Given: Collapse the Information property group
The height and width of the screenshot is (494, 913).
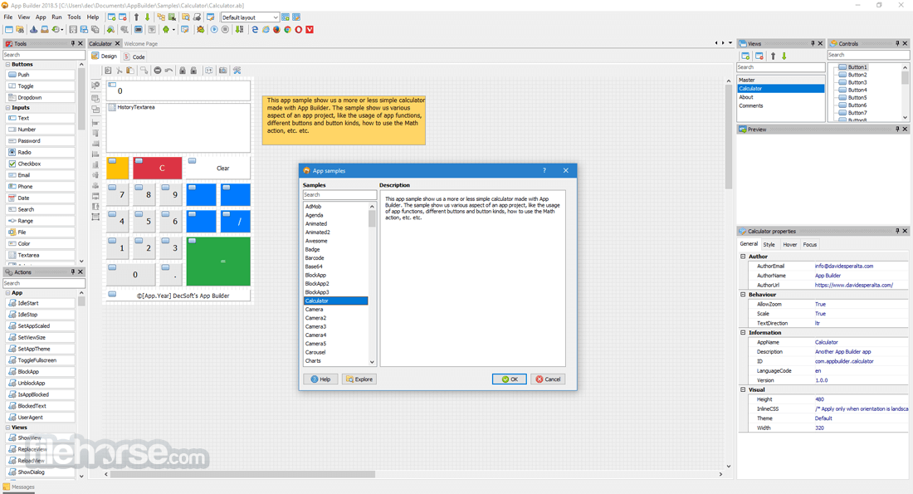Looking at the screenshot, I should [x=743, y=333].
